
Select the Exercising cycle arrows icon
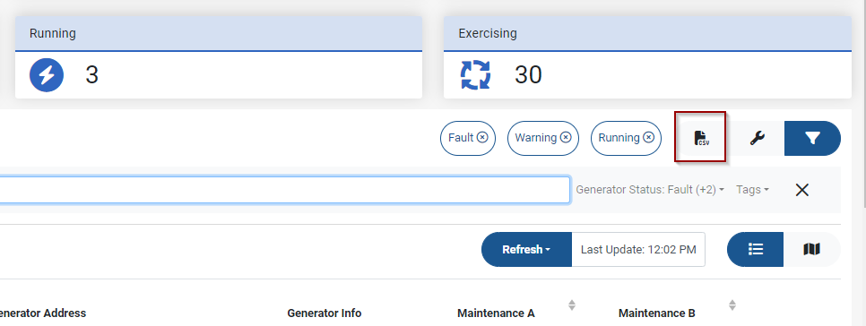[475, 75]
